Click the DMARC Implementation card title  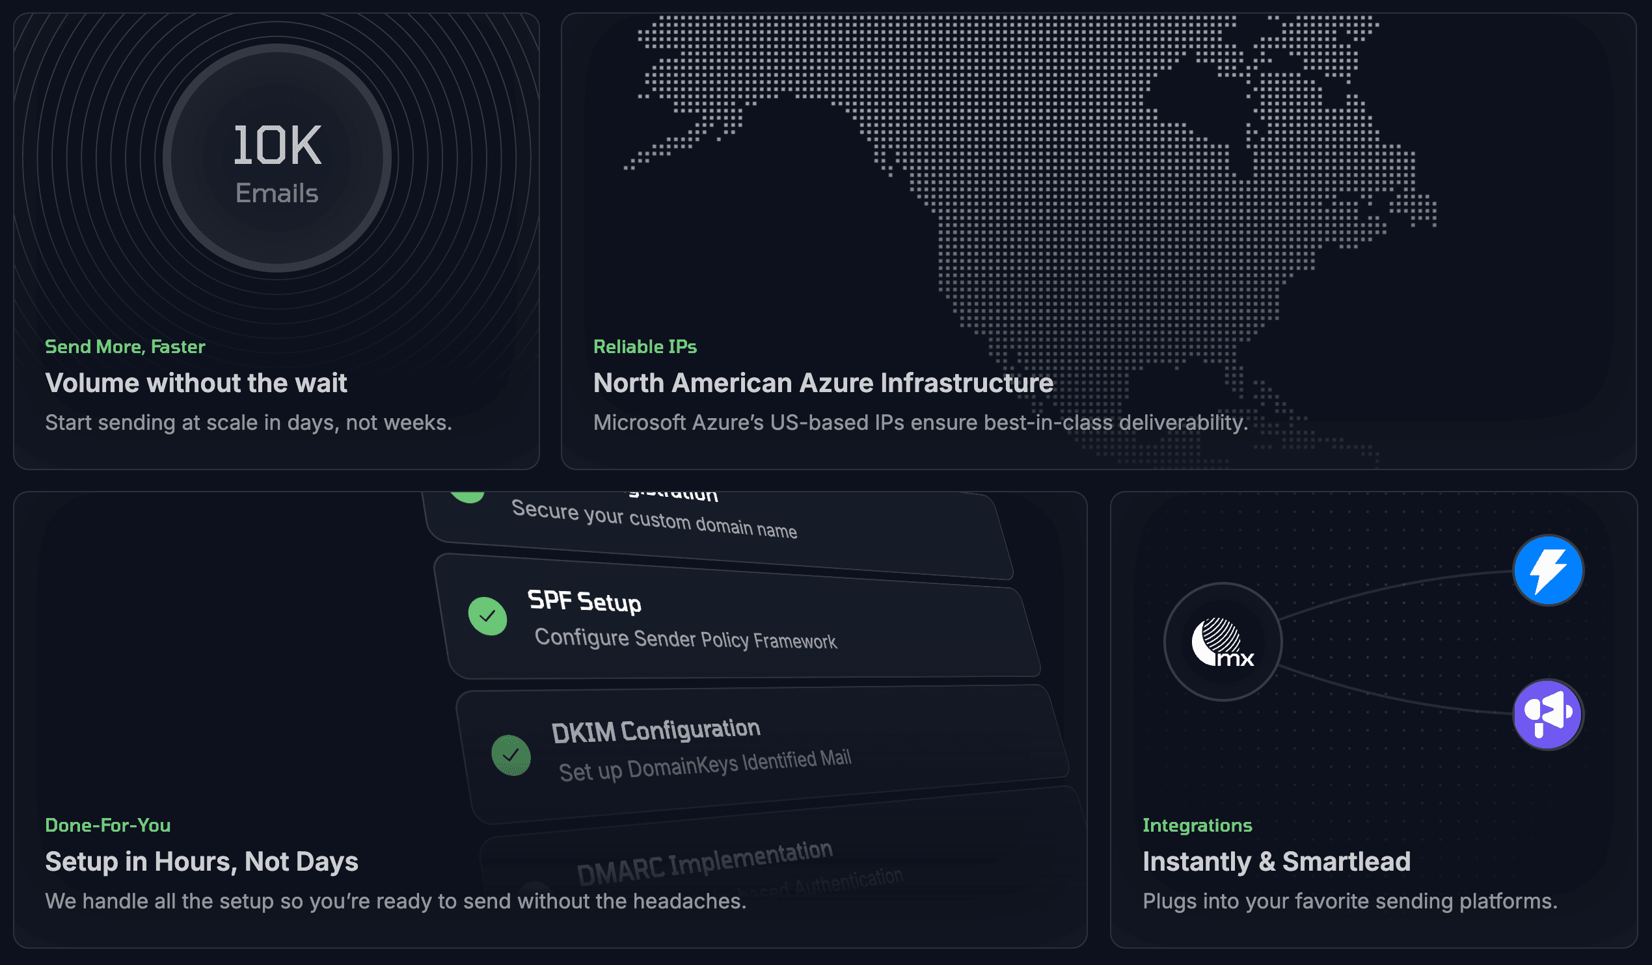click(x=704, y=862)
